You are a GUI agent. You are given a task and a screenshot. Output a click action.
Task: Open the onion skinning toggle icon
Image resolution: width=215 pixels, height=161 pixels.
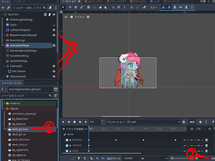point(200,122)
